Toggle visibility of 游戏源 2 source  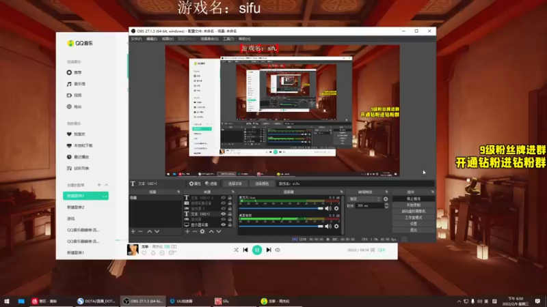point(224,209)
